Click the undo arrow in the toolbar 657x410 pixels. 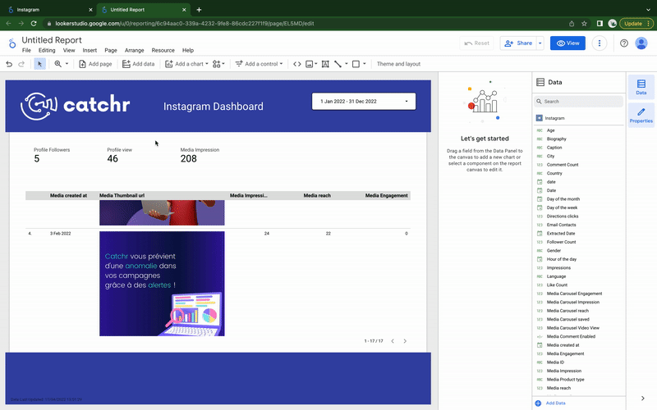9,64
